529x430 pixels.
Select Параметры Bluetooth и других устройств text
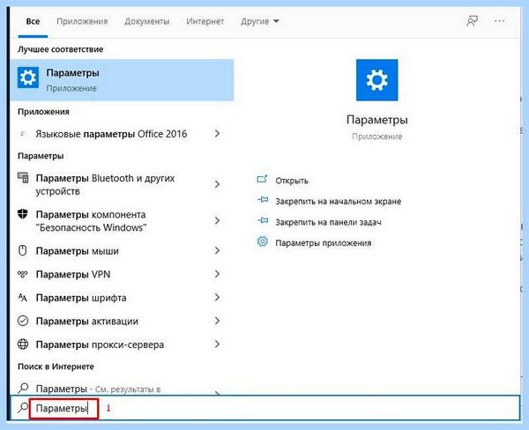click(x=105, y=184)
